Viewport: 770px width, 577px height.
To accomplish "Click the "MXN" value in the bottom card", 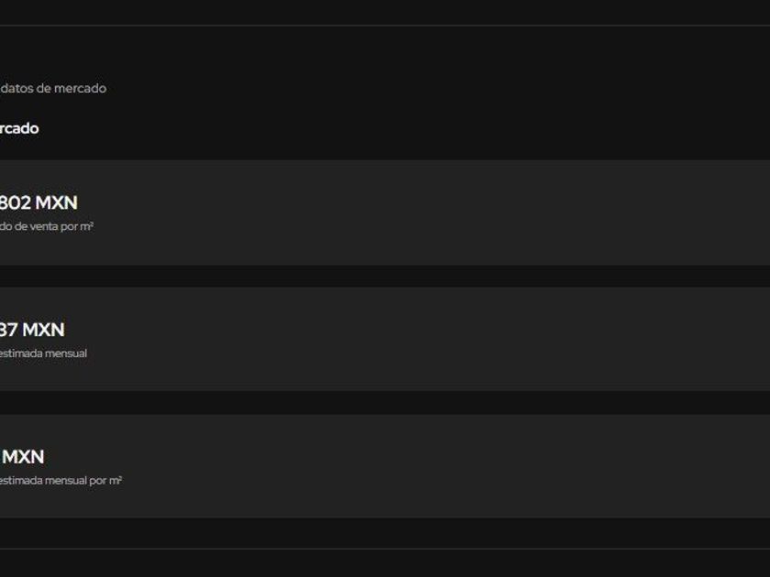I will (23, 457).
